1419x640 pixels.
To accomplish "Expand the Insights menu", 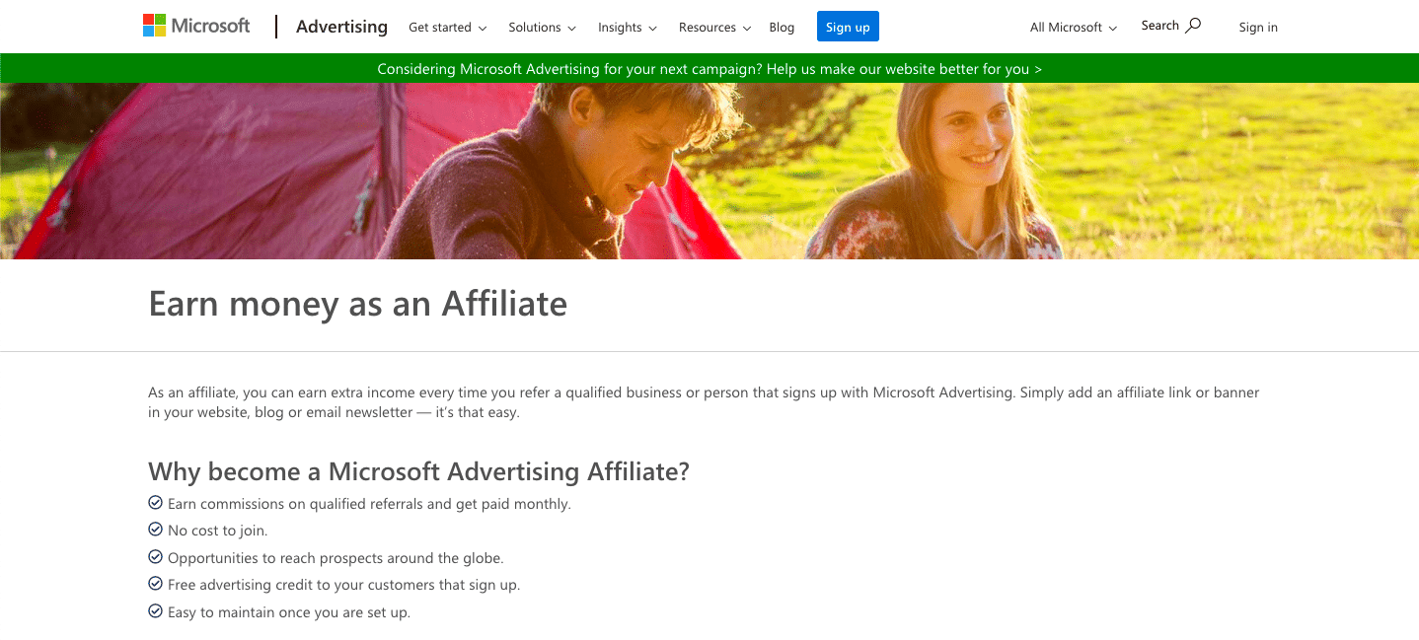I will pyautogui.click(x=627, y=28).
